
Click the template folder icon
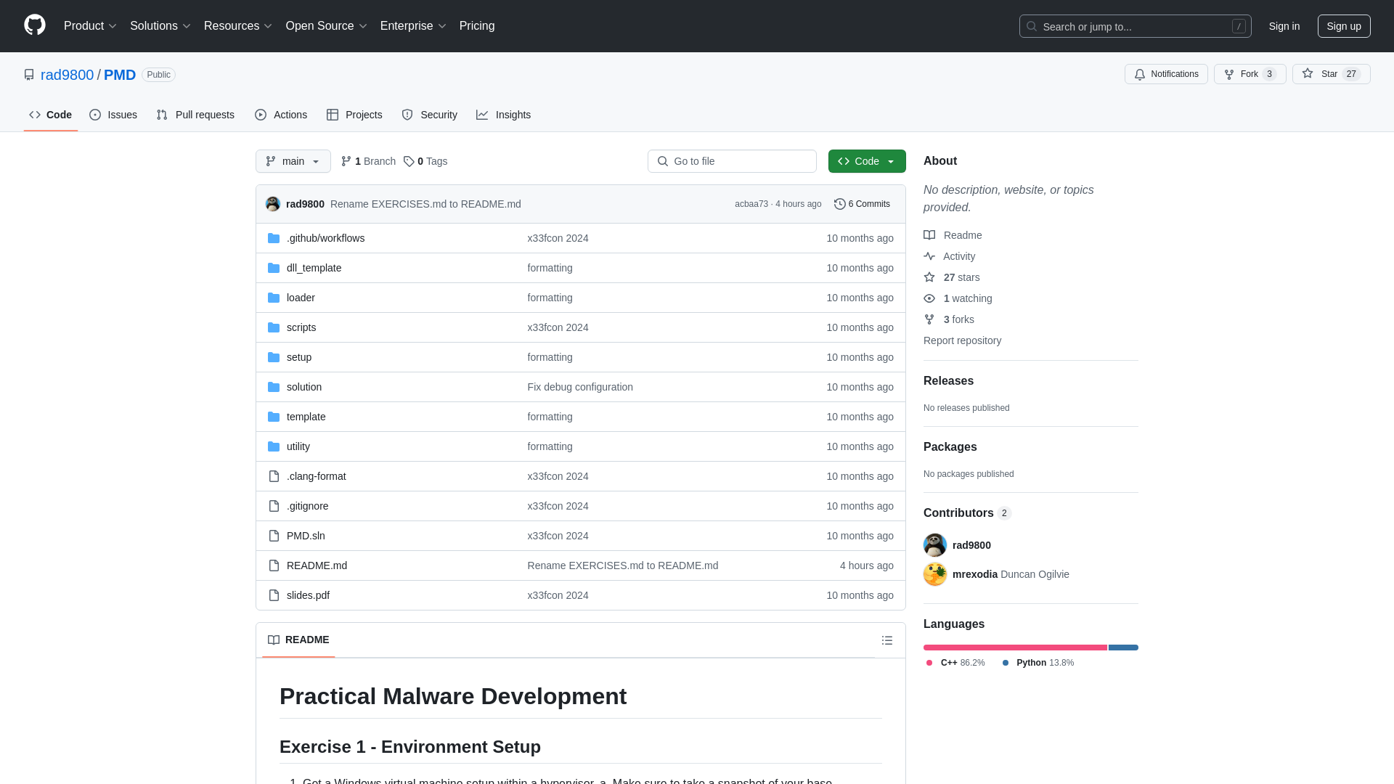click(x=274, y=417)
